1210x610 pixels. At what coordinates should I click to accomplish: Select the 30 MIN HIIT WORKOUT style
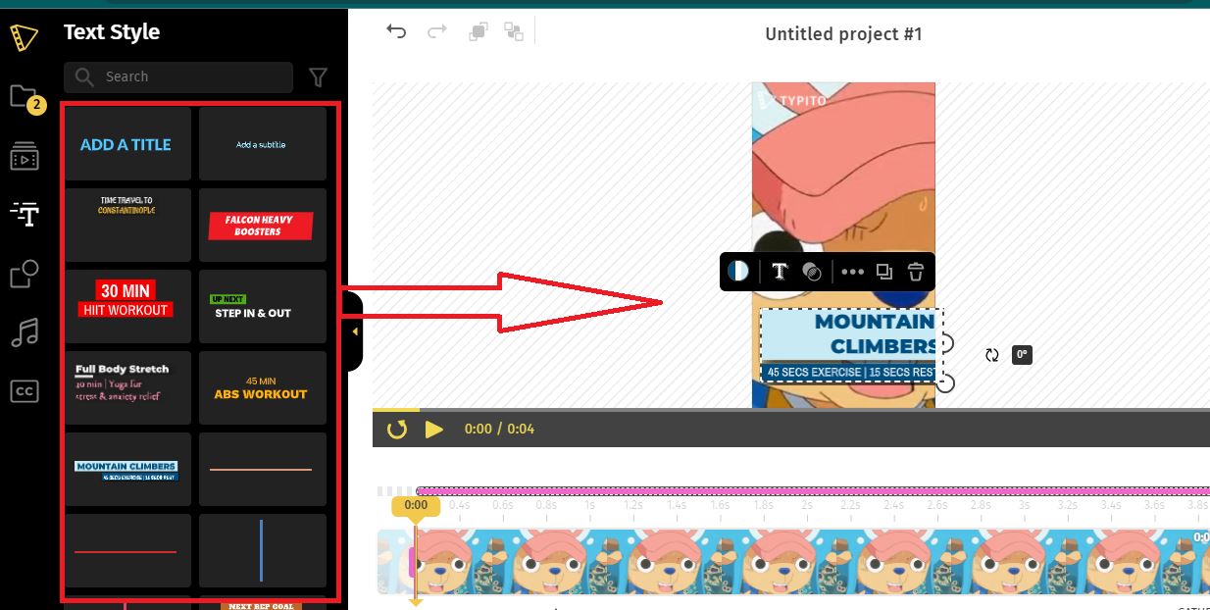[x=127, y=307]
